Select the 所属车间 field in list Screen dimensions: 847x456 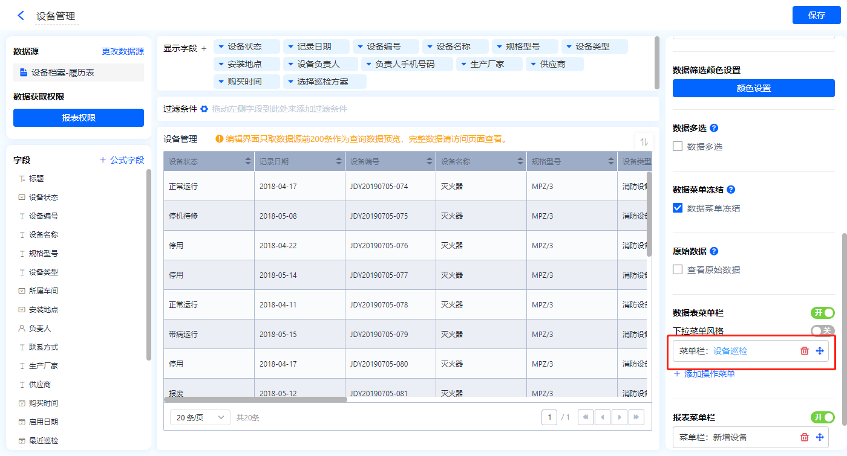tap(44, 291)
